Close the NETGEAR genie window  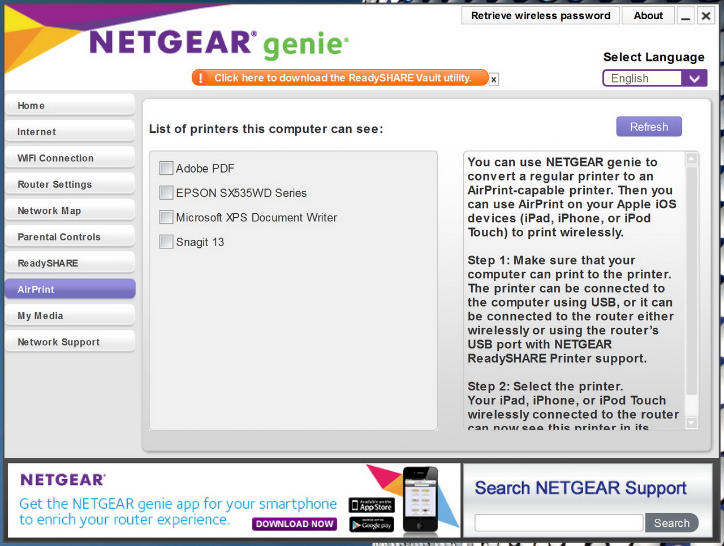706,16
